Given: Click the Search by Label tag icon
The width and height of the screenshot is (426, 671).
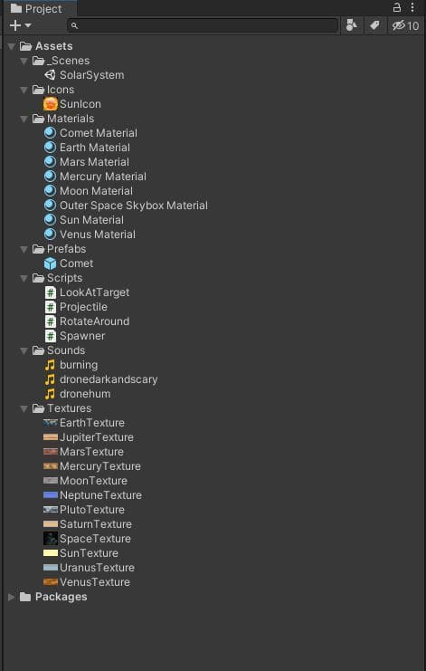Looking at the screenshot, I should click(374, 25).
